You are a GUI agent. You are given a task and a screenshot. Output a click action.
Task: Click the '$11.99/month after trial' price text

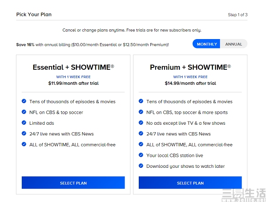coord(73,83)
